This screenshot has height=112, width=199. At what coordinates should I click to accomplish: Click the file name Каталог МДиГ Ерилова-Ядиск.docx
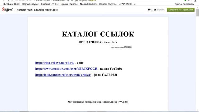coord(37,10)
